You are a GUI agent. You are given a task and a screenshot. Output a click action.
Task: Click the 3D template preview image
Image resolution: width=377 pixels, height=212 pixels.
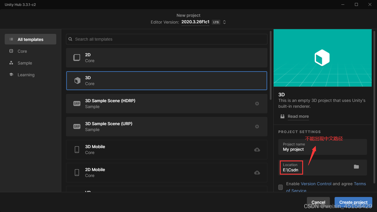[323, 58]
